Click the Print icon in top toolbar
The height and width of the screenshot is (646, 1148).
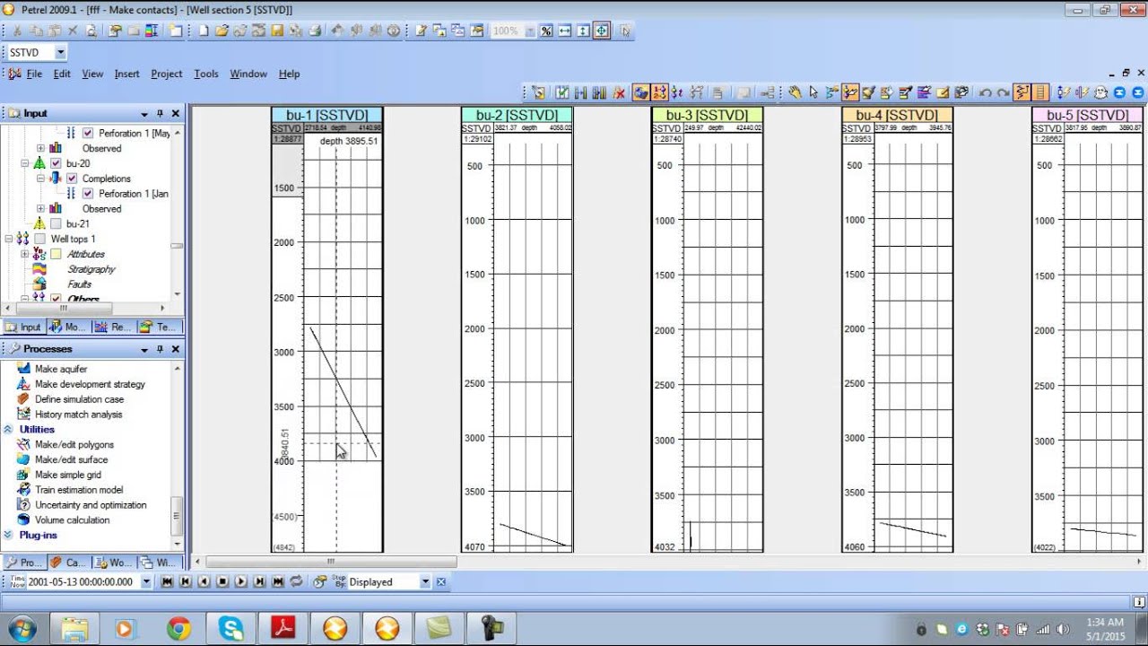[315, 31]
